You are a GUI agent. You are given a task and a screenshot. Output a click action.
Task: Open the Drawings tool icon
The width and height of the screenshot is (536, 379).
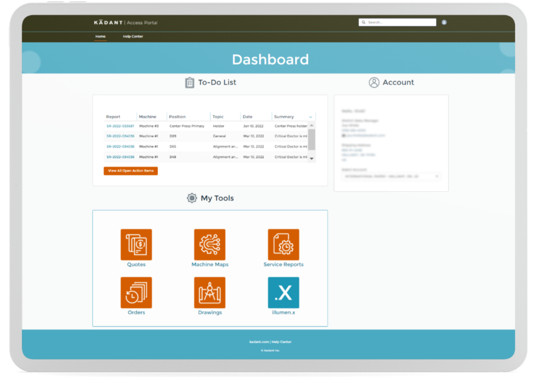pos(210,292)
